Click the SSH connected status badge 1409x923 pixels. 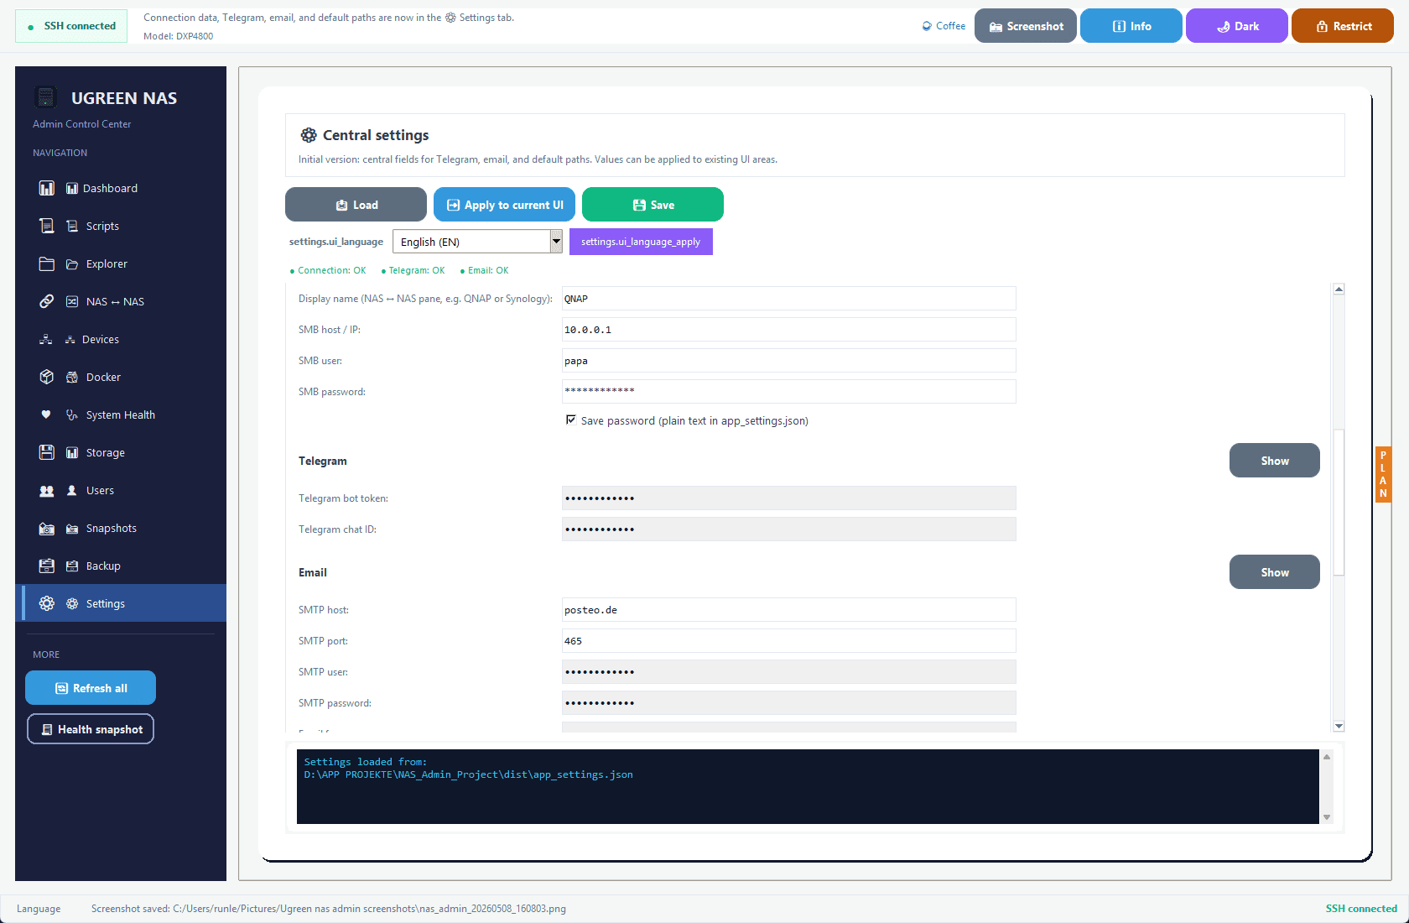pos(71,26)
